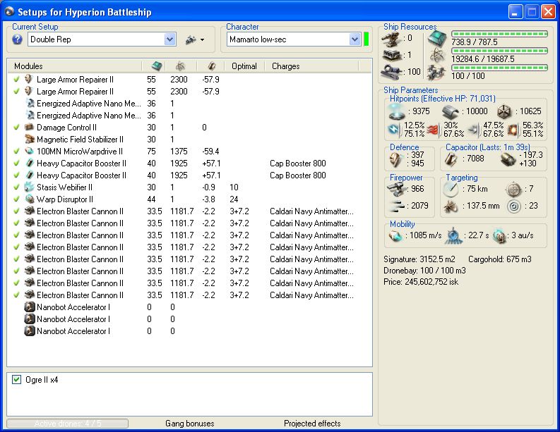560x432 pixels.
Task: Select the Warp Disruptor II module icon
Action: click(29, 199)
